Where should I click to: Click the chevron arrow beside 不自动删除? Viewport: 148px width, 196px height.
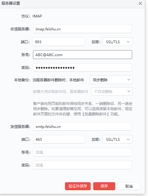[x=129, y=91]
